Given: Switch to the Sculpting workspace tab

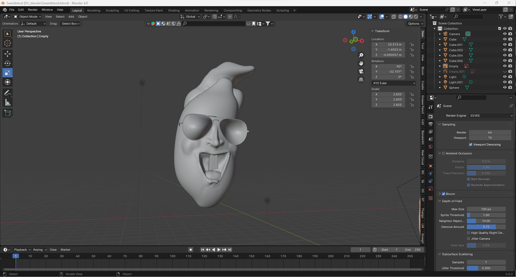Looking at the screenshot, I should (x=112, y=10).
